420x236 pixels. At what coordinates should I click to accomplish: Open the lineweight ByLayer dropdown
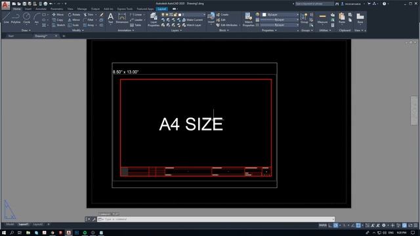coord(280,20)
